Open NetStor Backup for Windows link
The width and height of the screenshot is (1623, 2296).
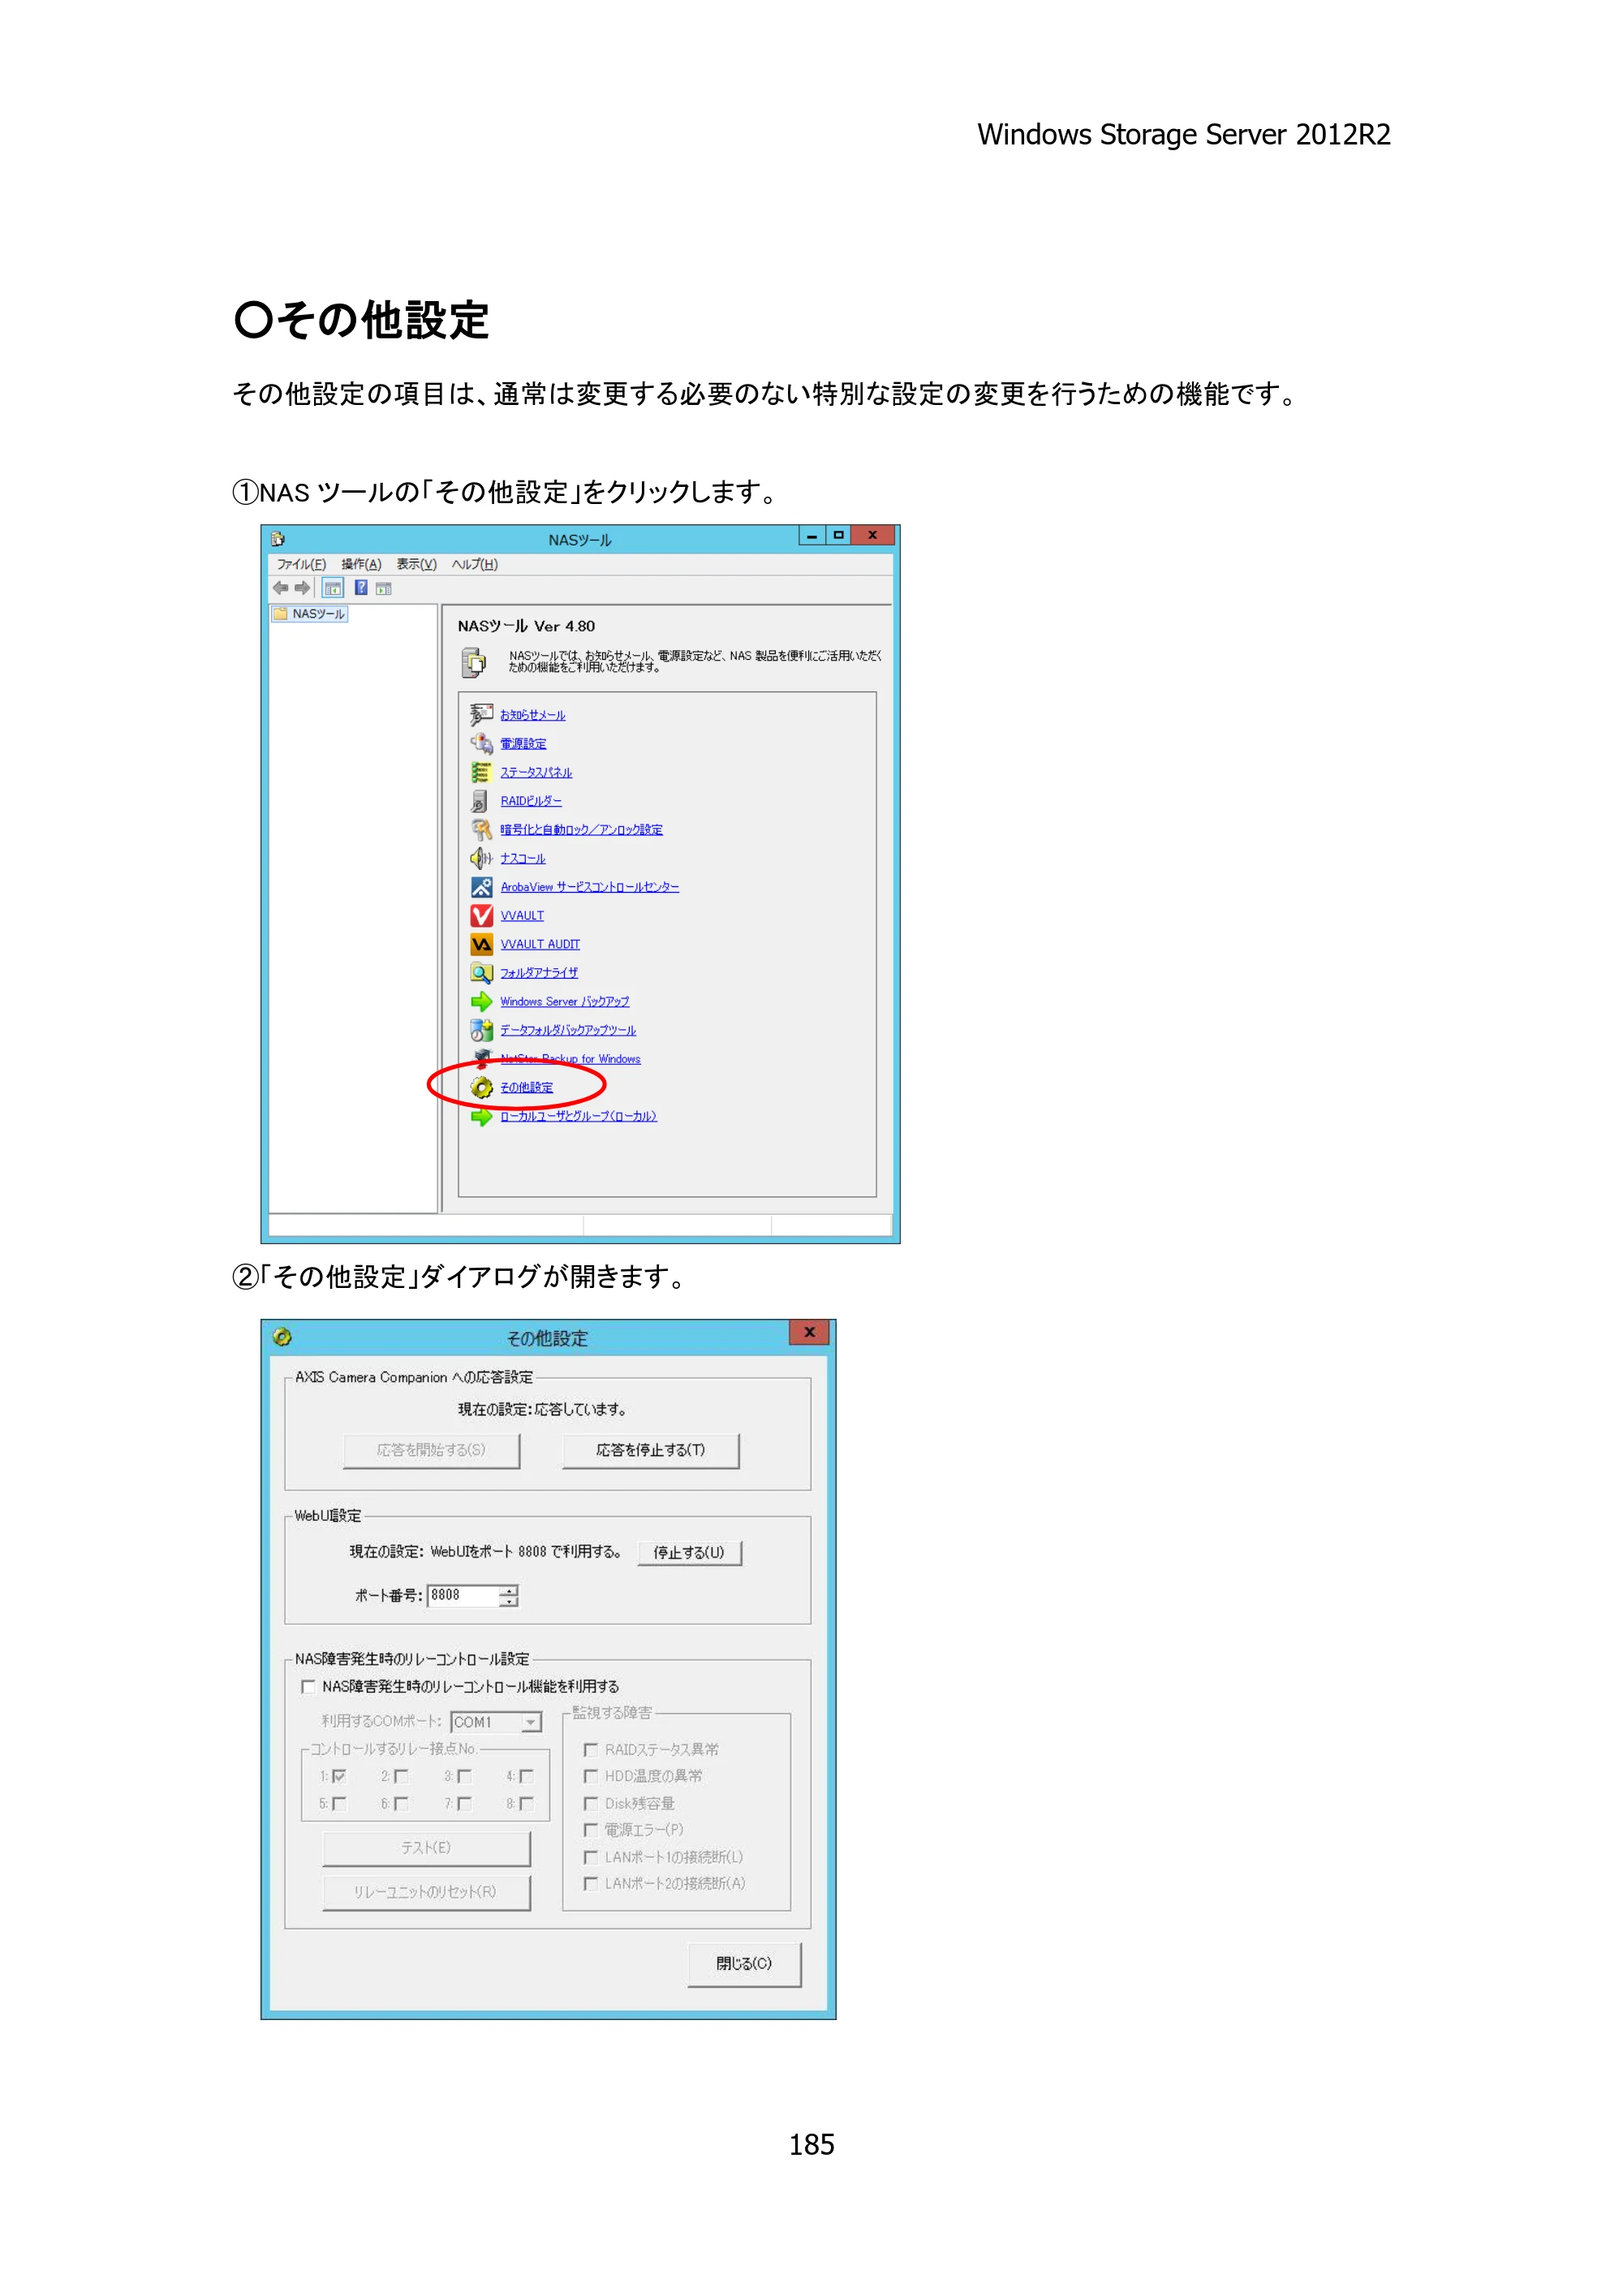(570, 1059)
